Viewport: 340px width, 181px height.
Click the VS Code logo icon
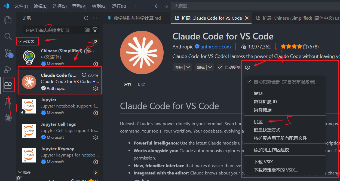coord(6,6)
